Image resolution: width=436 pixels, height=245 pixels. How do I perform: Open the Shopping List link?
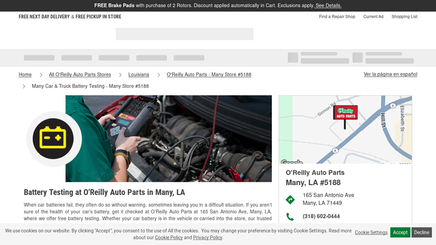404,17
